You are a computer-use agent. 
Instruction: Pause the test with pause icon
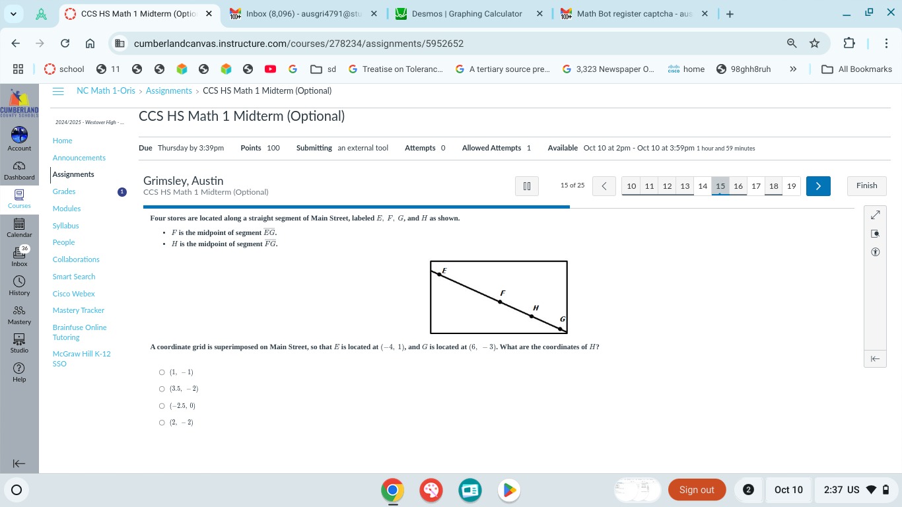pyautogui.click(x=527, y=186)
